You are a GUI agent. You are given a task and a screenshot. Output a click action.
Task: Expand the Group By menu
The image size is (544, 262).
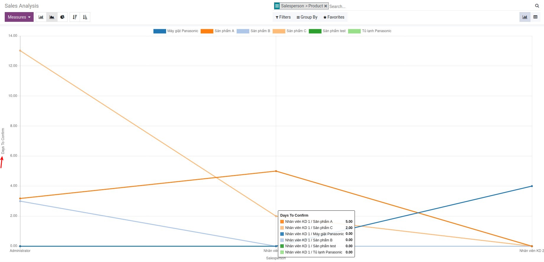click(307, 17)
